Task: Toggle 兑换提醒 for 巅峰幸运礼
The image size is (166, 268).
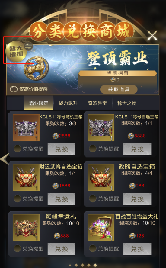Action: tap(17, 248)
